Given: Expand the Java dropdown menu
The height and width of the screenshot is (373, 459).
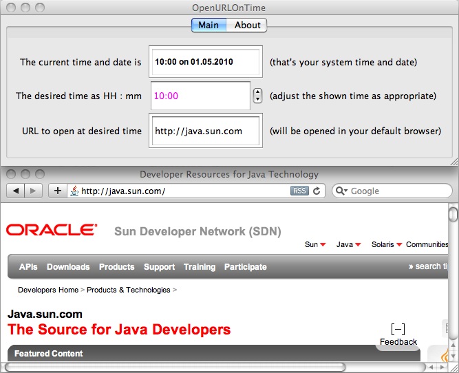Looking at the screenshot, I should (348, 244).
